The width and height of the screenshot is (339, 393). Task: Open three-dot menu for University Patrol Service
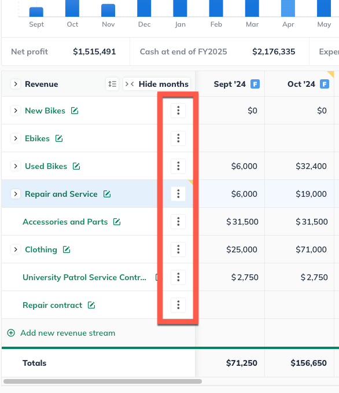[x=178, y=277]
